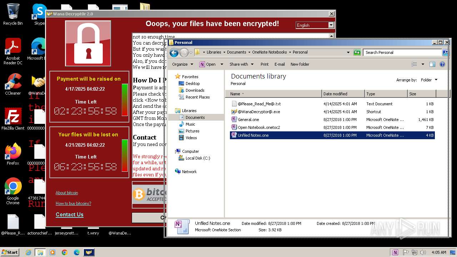Open Arrange by Folder dropdown
The width and height of the screenshot is (457, 257).
[429, 80]
